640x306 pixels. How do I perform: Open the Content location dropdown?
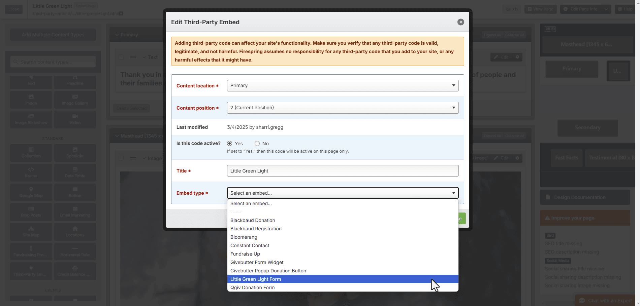[343, 85]
